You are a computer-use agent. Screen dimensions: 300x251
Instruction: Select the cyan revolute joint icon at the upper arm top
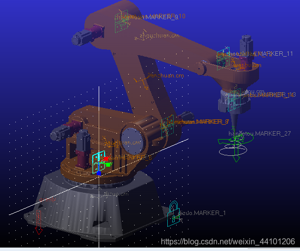121,19
